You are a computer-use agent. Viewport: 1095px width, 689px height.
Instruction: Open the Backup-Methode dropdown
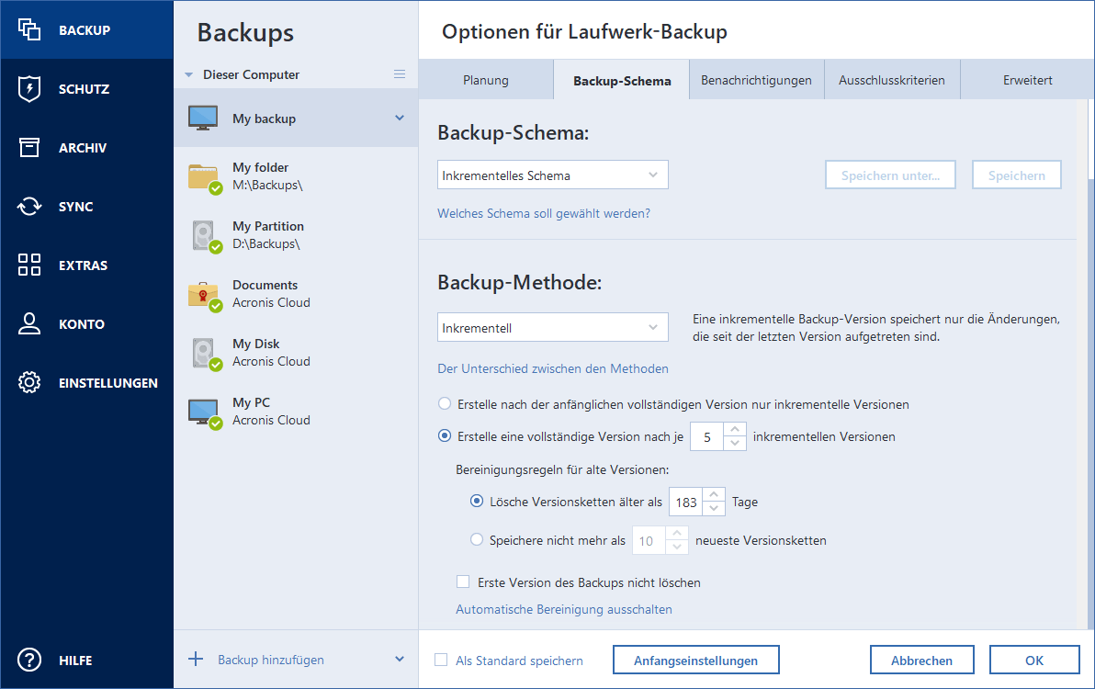pyautogui.click(x=552, y=327)
